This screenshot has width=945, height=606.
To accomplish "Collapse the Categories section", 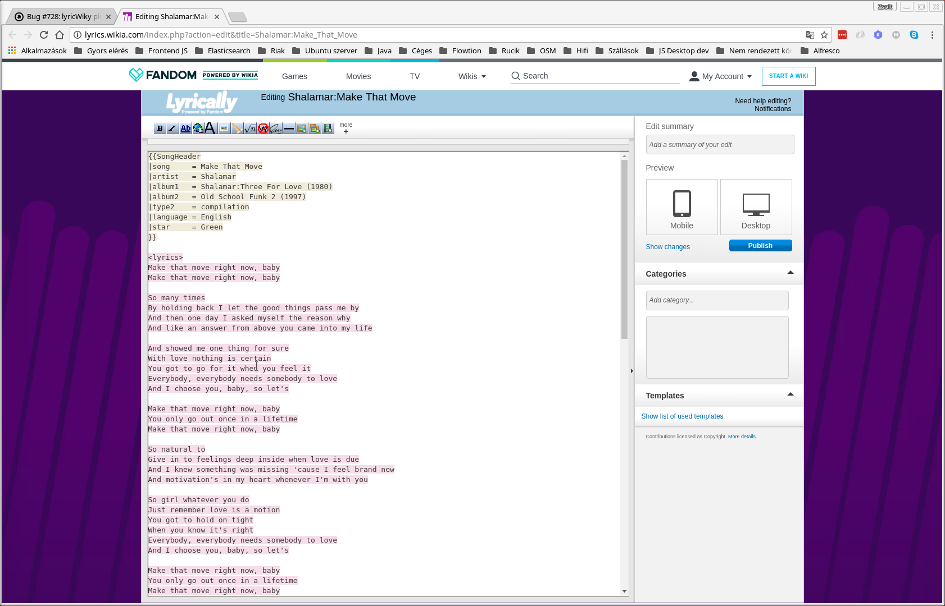I will (790, 273).
